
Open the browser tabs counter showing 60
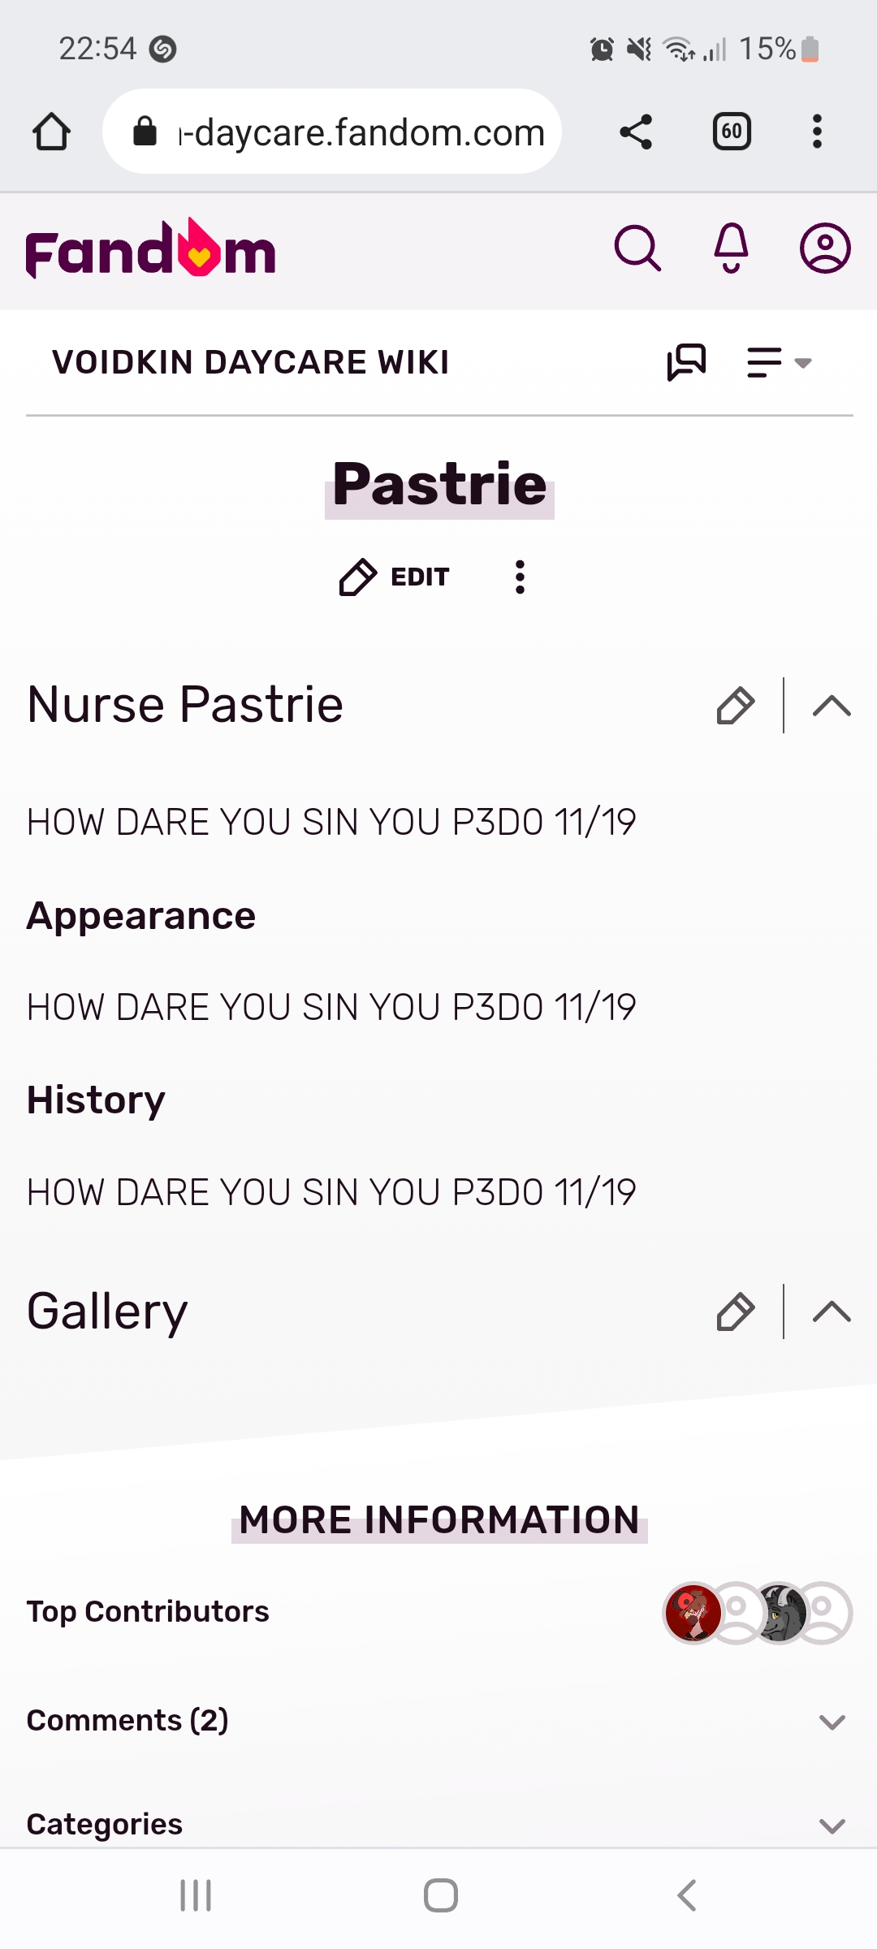tap(732, 132)
